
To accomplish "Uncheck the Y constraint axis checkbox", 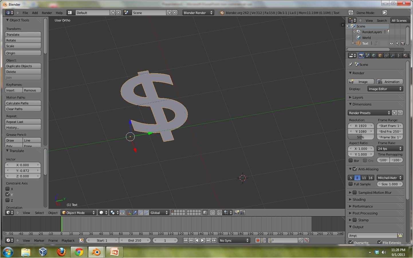I will pos(8,195).
